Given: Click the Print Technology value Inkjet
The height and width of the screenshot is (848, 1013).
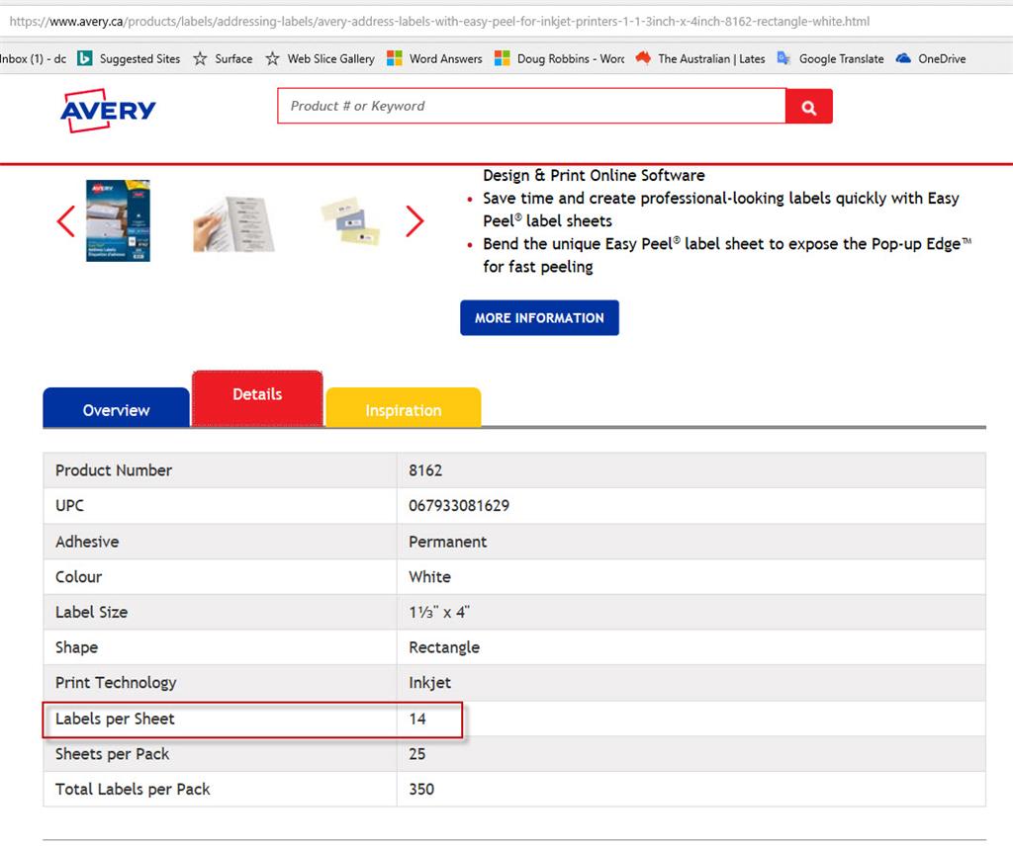Looking at the screenshot, I should coord(429,683).
